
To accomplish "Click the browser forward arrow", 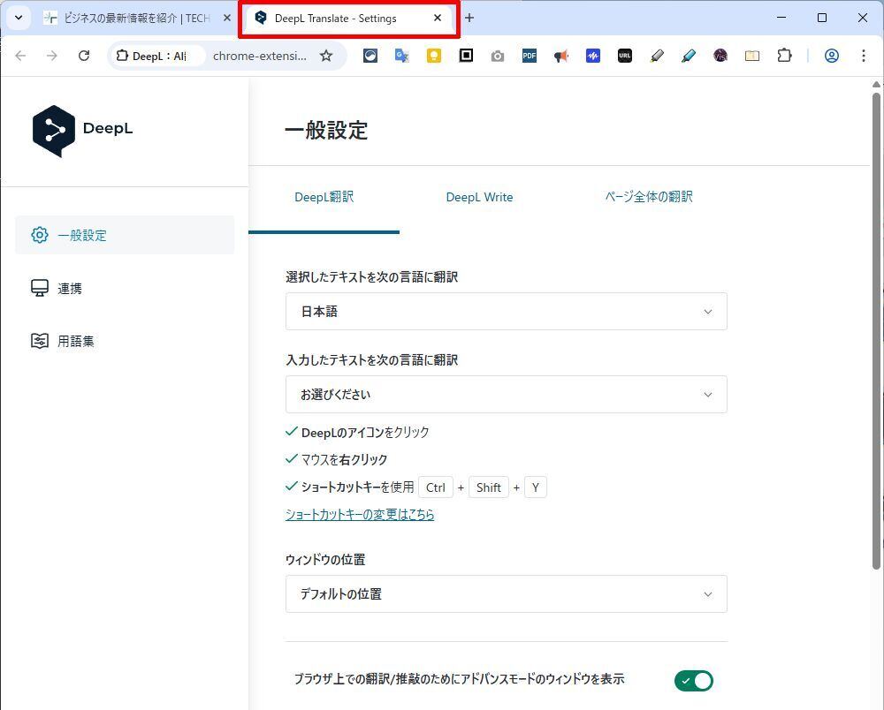I will point(52,56).
